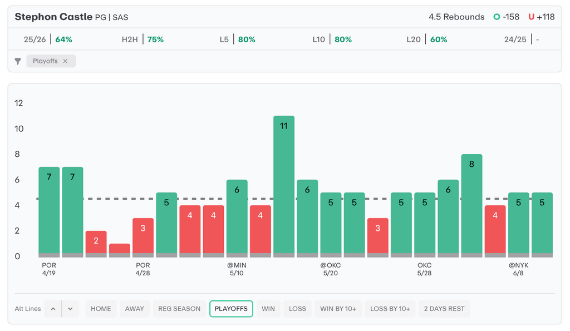
Task: Apply the LOSS BY 10+ filter
Action: click(390, 309)
